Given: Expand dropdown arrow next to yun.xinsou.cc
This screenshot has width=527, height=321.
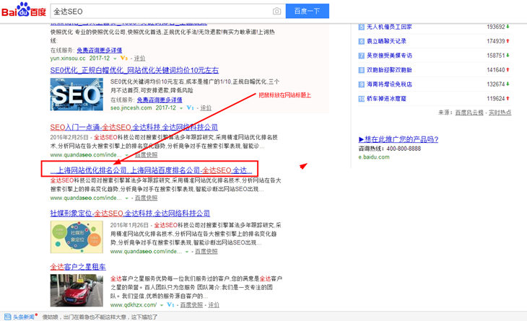Looking at the screenshot, I should 115,58.
